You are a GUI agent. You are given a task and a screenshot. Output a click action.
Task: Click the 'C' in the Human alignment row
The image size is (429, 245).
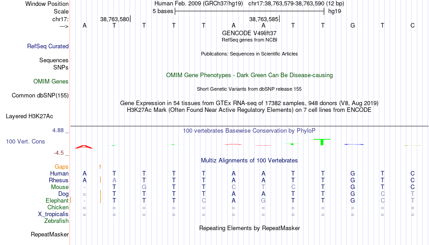pos(413,174)
